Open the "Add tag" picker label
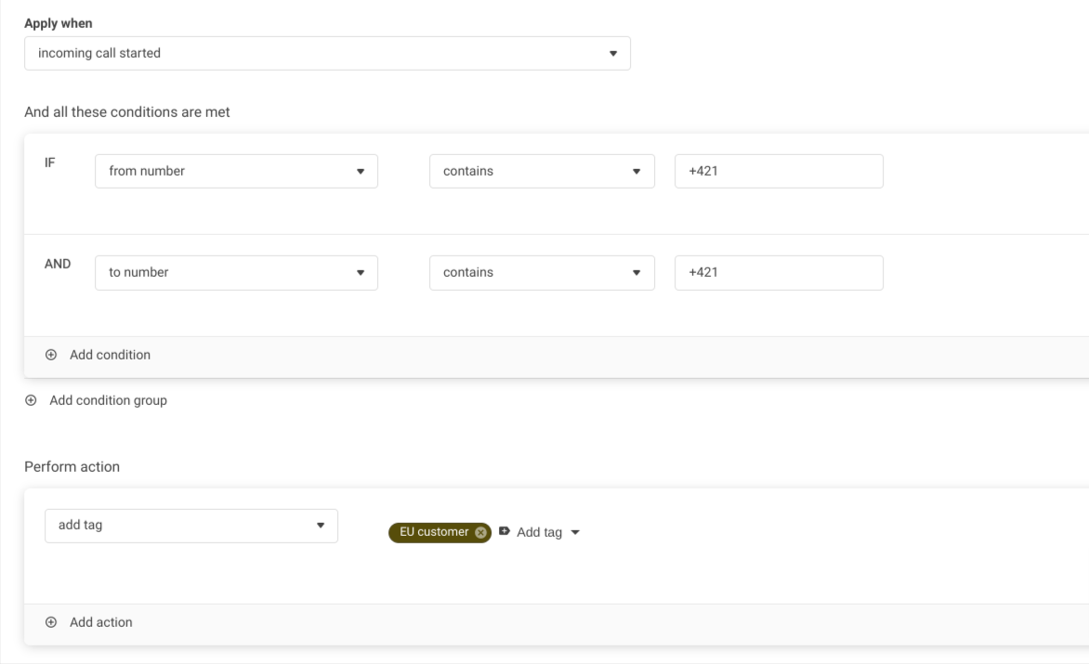The image size is (1089, 664). (539, 533)
